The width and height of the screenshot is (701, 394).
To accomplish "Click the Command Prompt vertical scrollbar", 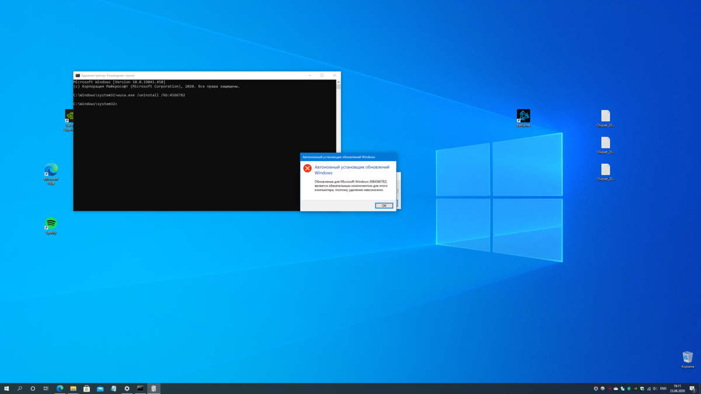I will coord(338,117).
